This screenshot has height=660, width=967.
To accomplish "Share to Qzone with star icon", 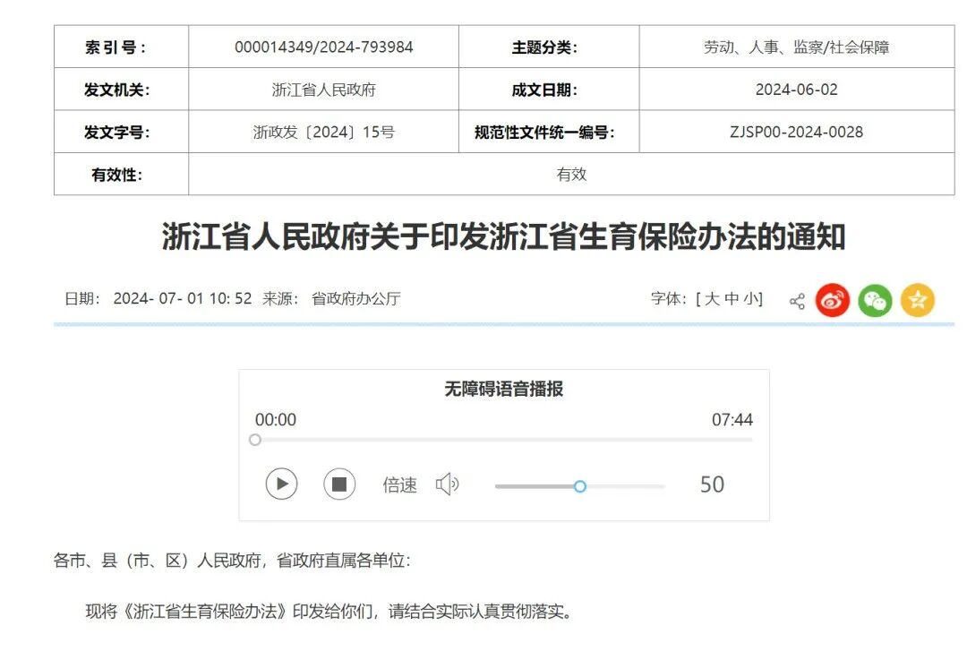I will coord(918,300).
